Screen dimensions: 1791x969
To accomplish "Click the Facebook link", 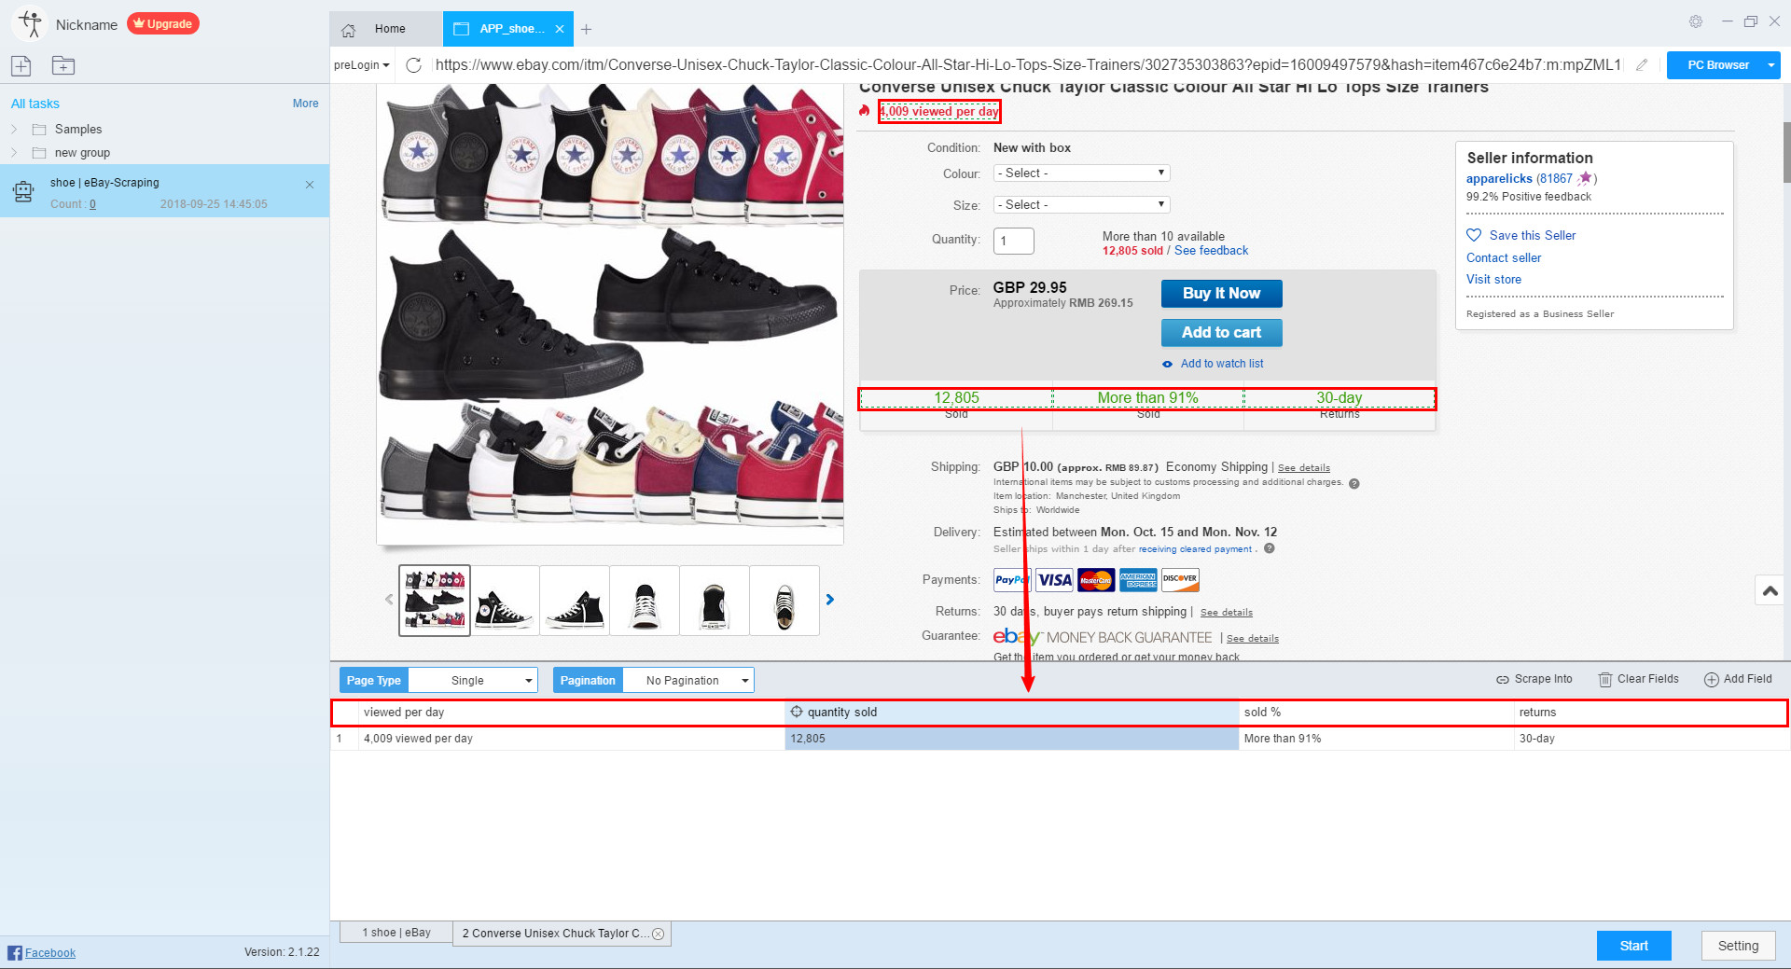I will coord(50,953).
